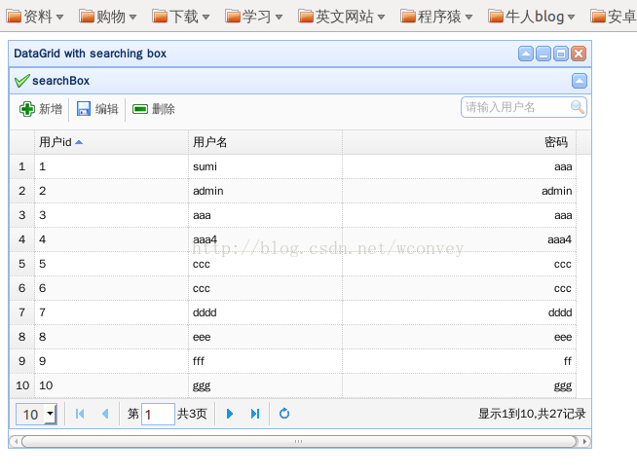Collapse the DataGrid with searching box window
Viewport: 637px width, 475px height.
click(526, 54)
